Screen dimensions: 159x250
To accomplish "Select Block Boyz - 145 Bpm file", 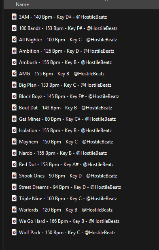I will (69, 96).
